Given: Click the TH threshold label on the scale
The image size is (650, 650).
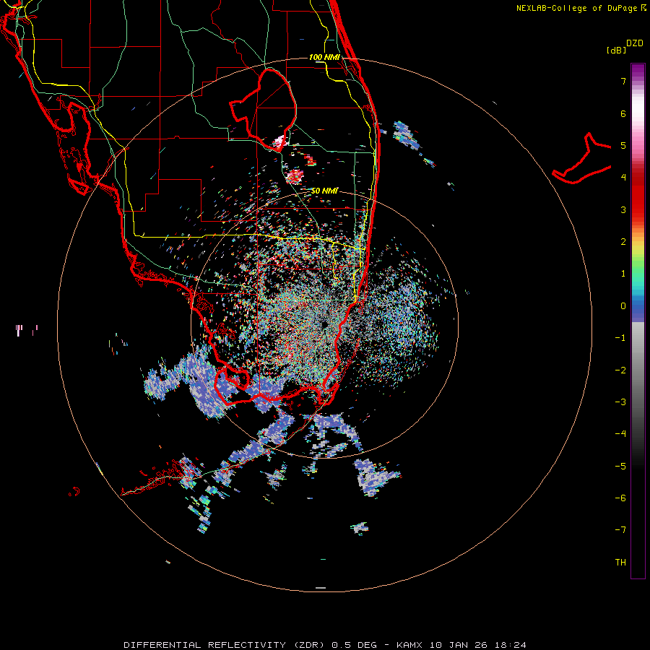Looking at the screenshot, I should pyautogui.click(x=620, y=563).
